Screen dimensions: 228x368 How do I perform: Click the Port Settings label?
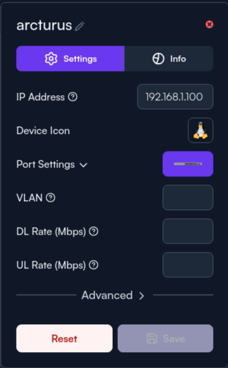tap(46, 164)
